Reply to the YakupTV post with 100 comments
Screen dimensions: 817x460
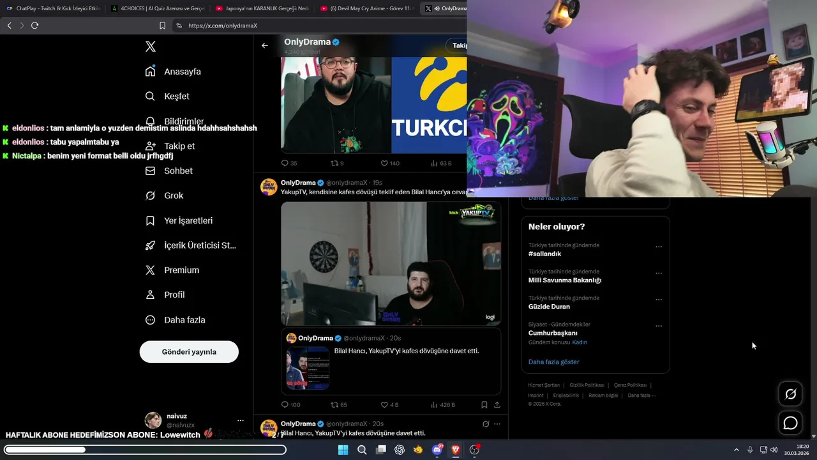pos(290,404)
